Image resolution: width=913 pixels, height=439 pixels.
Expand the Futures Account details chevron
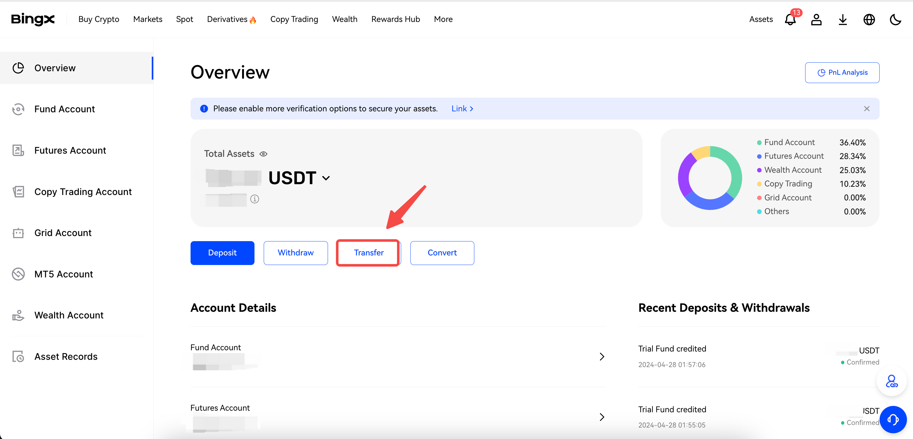(602, 417)
